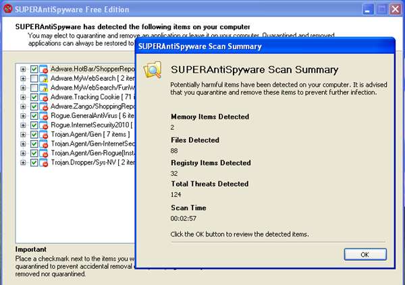Image resolution: width=405 pixels, height=285 pixels.
Task: Uncheck the Trojan.Agent/Gen 7 items checkbox
Action: (34, 135)
